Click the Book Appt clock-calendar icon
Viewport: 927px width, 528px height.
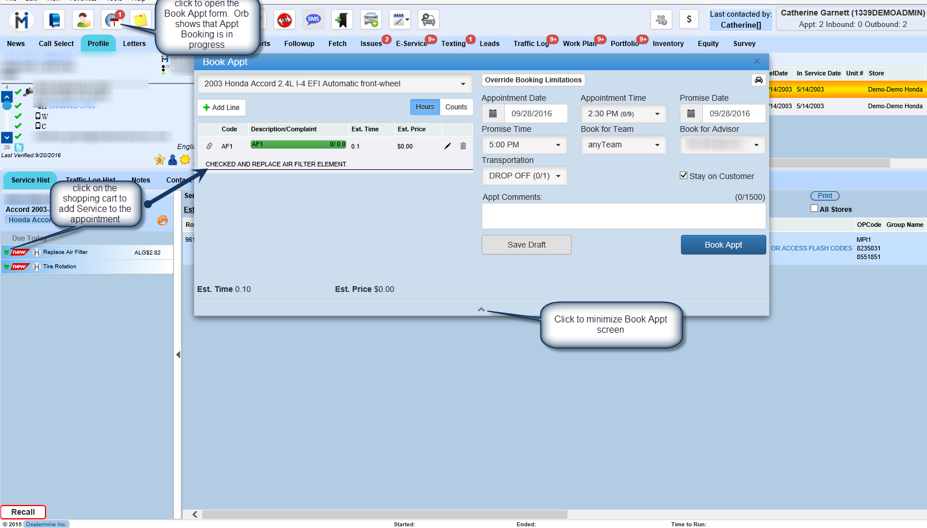[112, 20]
